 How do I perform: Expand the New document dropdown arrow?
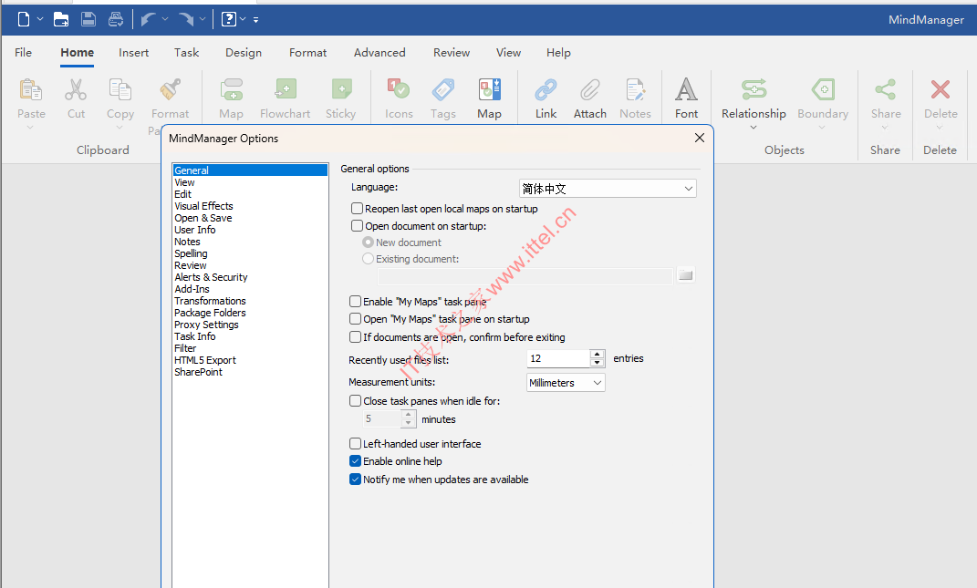(x=40, y=19)
